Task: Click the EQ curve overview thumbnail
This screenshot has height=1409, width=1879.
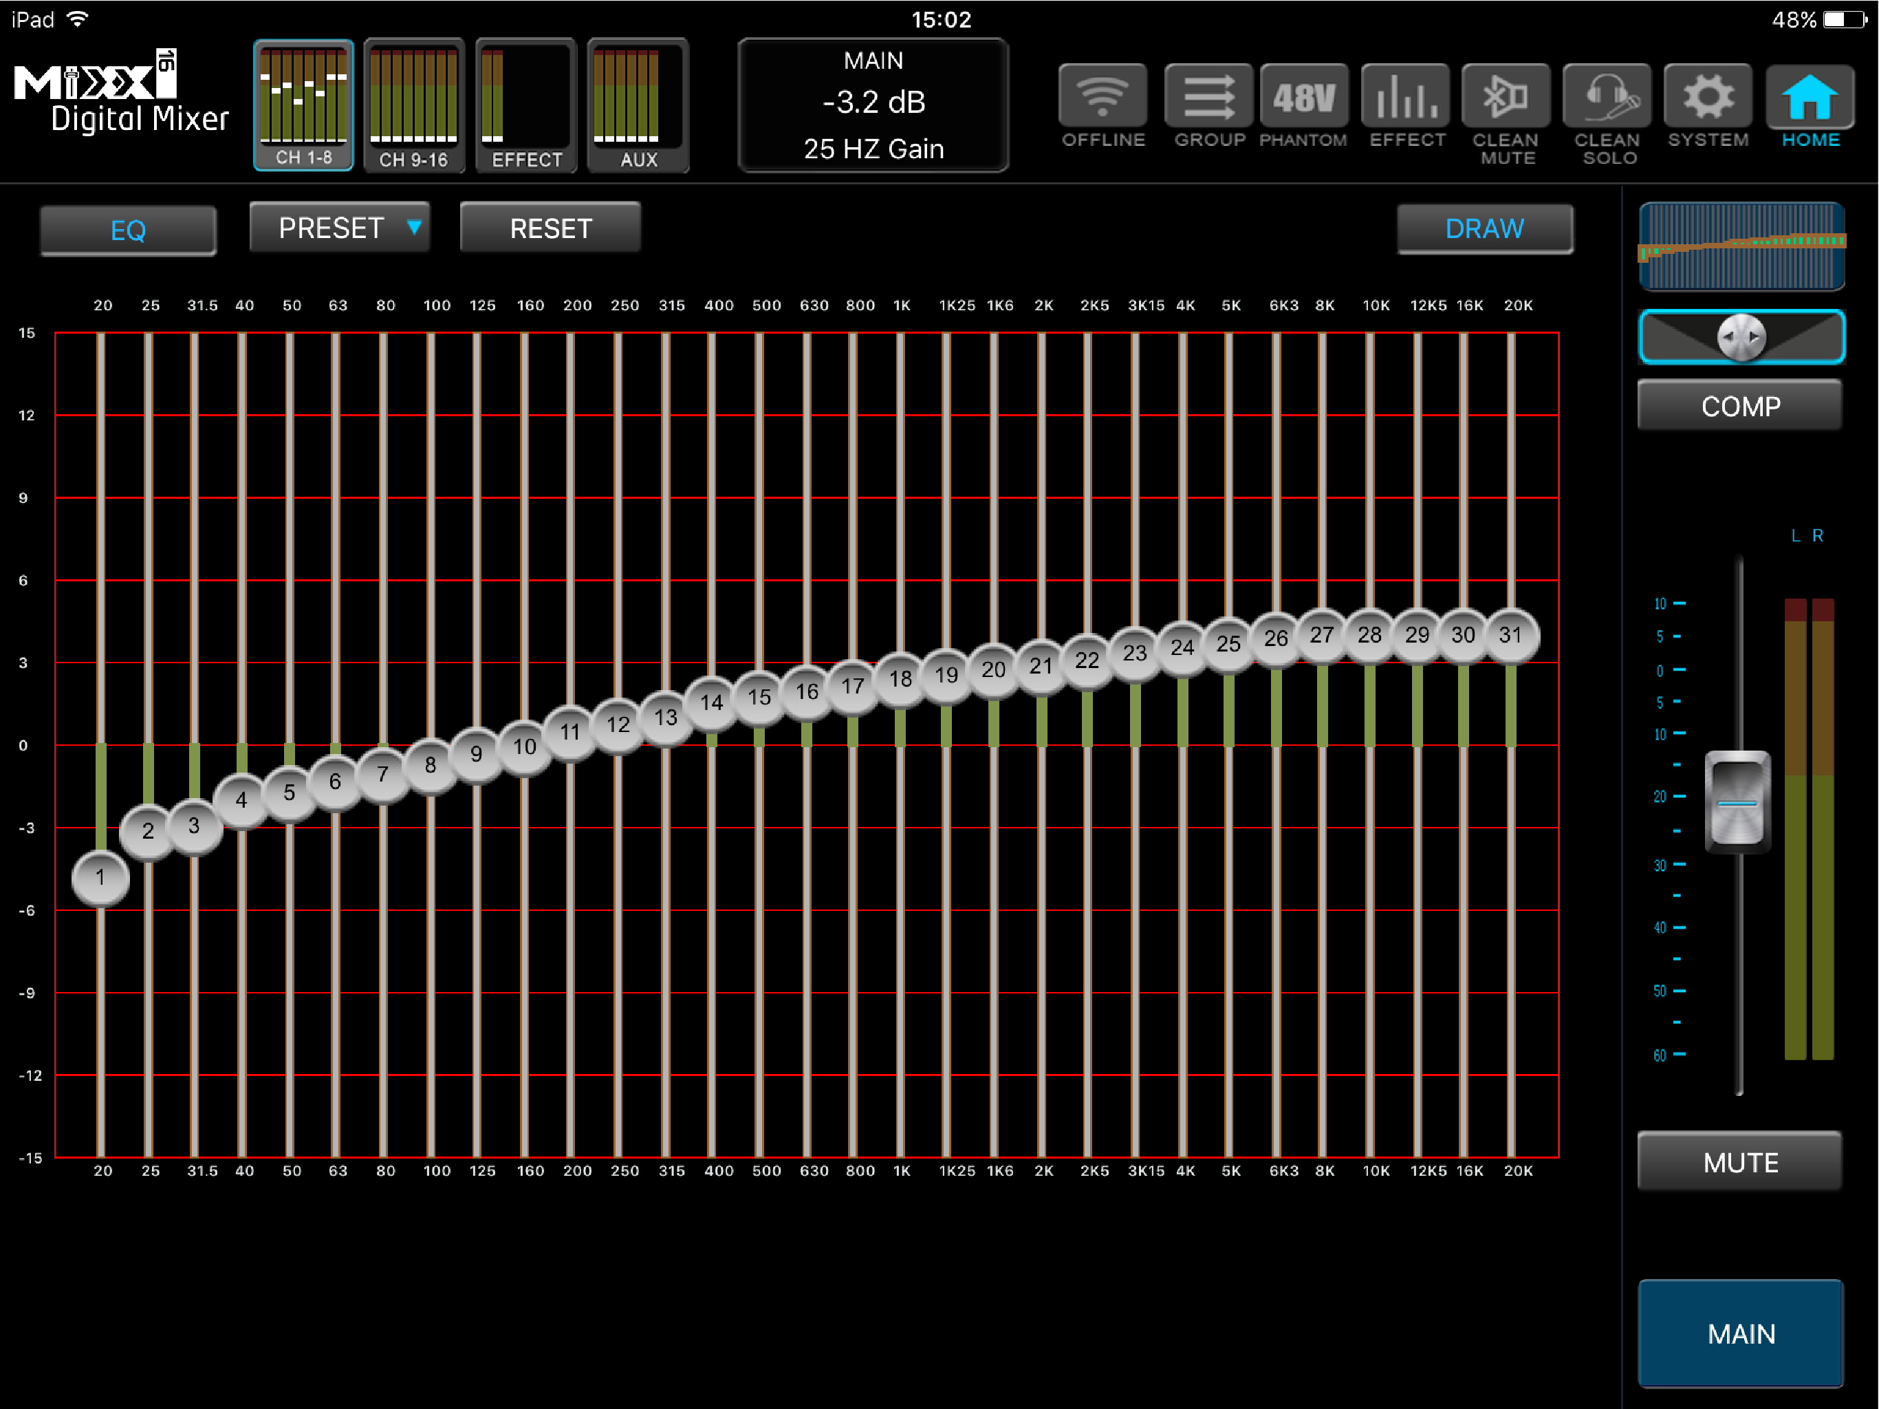Action: pyautogui.click(x=1741, y=246)
